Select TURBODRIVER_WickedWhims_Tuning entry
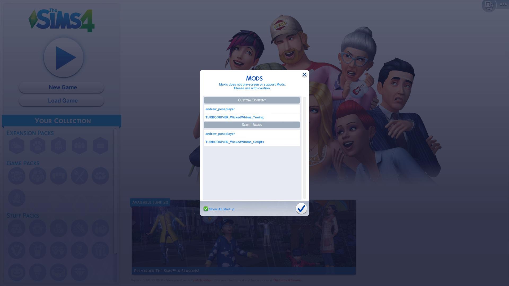 pos(252,117)
